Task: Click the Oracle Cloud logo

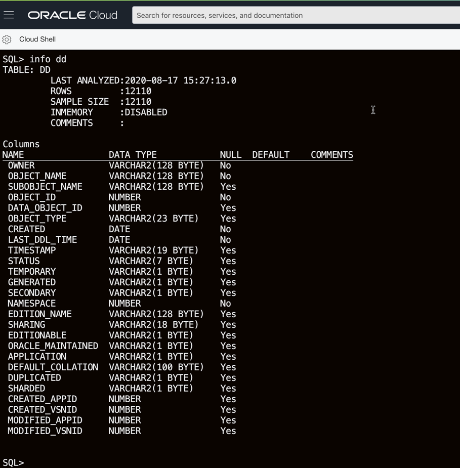Action: coord(72,15)
